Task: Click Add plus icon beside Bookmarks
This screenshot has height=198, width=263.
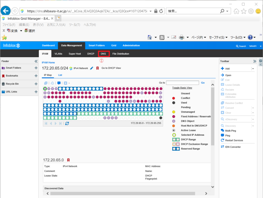Action: [x=36, y=76]
